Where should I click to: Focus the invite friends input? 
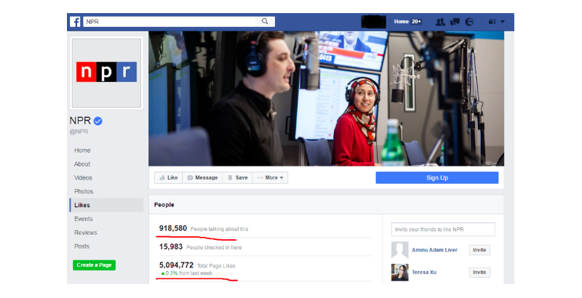coord(443,230)
